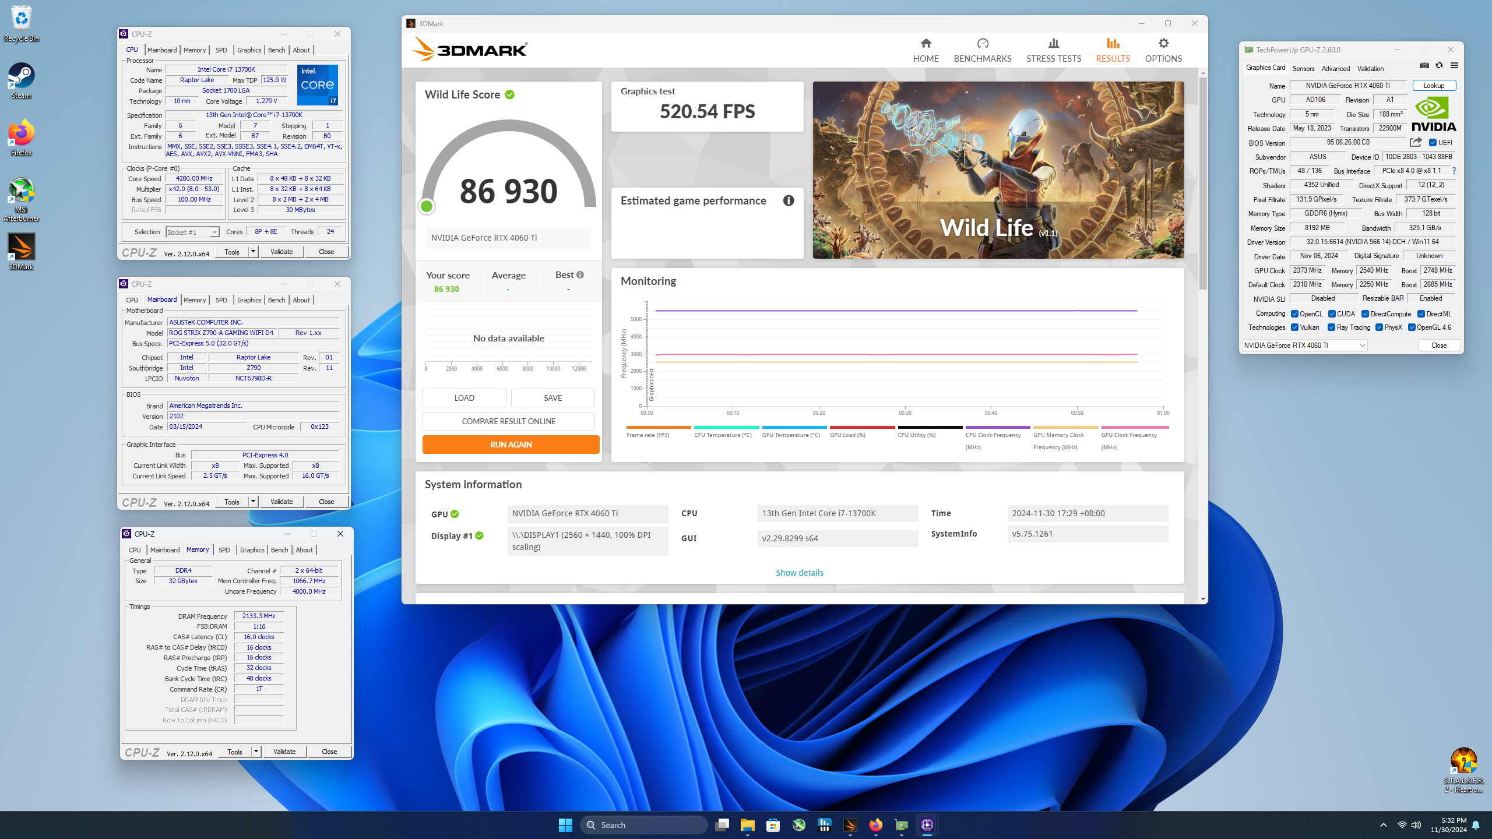Open SPD tab in CPU-Z processor window
Viewport: 1492px width, 839px height.
pos(221,50)
